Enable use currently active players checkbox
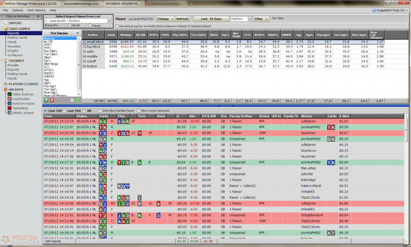The height and width of the screenshot is (247, 411). point(117,26)
